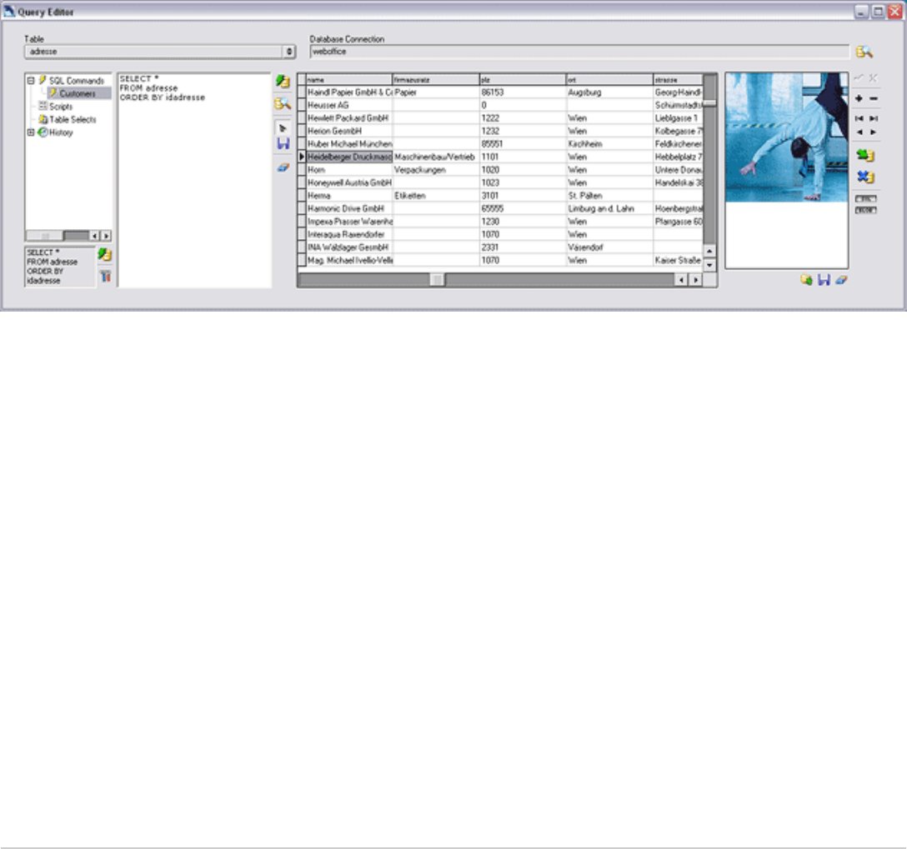
Task: Go to the next record arrow
Action: tap(874, 132)
